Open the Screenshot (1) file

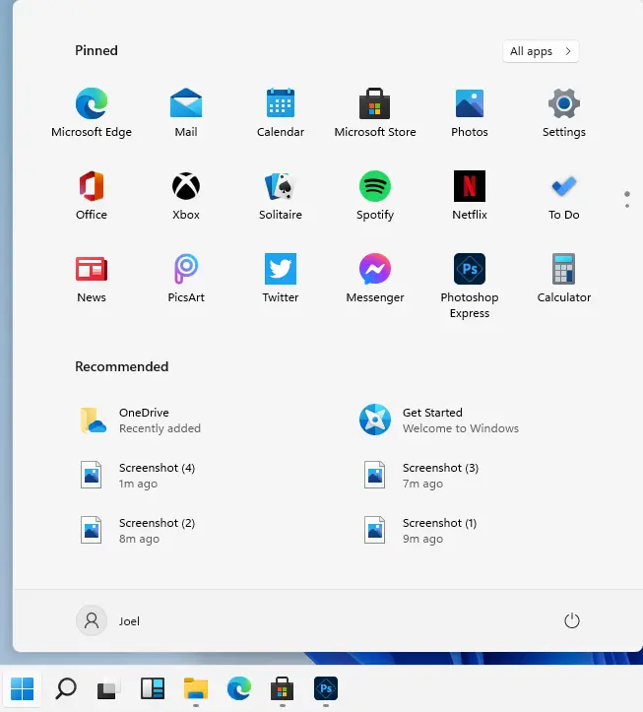420,531
